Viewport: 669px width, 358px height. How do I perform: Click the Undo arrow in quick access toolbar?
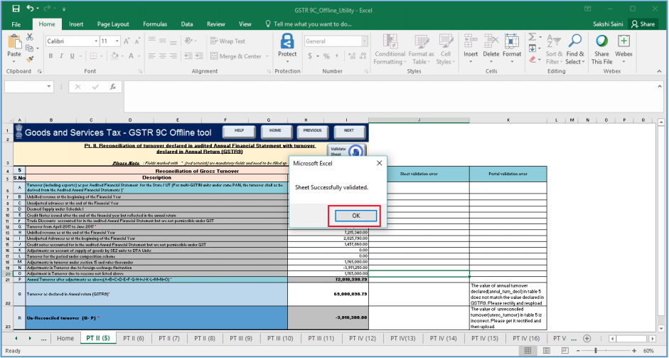(29, 9)
